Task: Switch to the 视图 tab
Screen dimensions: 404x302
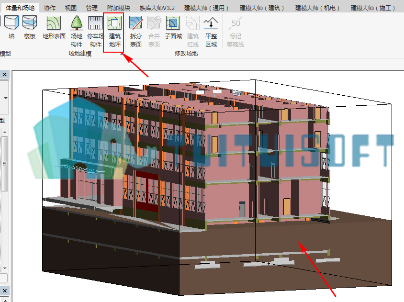Action: click(x=70, y=8)
